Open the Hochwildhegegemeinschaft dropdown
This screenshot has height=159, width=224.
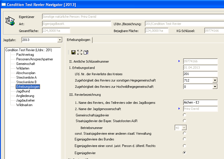(215, 86)
